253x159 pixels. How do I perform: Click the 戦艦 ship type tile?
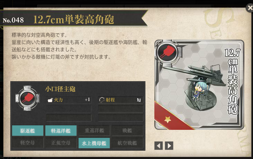127,130
